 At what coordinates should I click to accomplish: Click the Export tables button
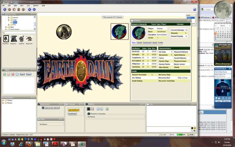tap(28, 74)
